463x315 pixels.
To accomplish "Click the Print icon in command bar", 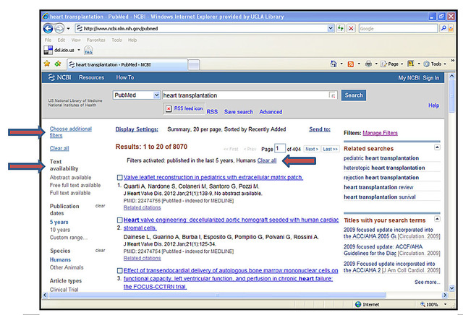I will (x=368, y=64).
